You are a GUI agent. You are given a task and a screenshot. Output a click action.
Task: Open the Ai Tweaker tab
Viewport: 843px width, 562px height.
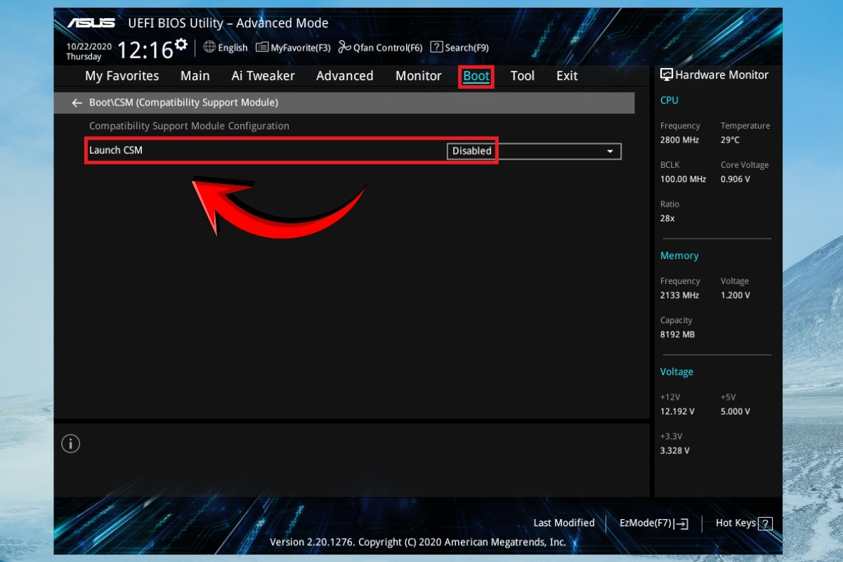point(263,76)
